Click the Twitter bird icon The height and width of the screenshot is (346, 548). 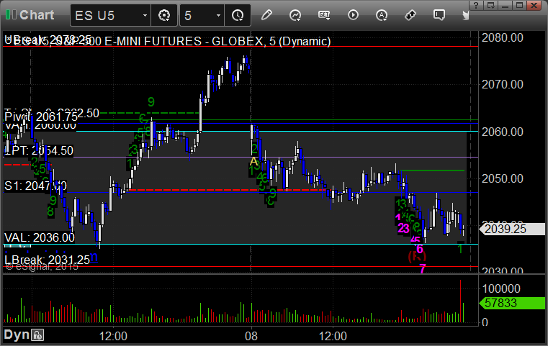click(465, 15)
